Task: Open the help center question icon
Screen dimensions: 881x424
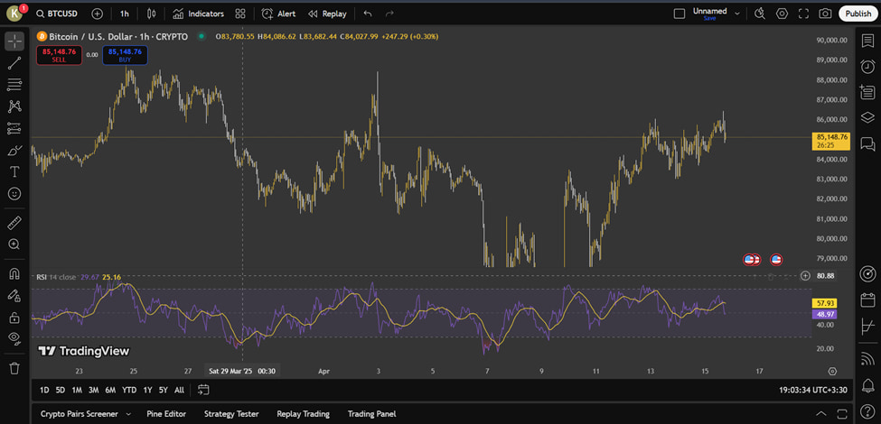Action: 867,411
